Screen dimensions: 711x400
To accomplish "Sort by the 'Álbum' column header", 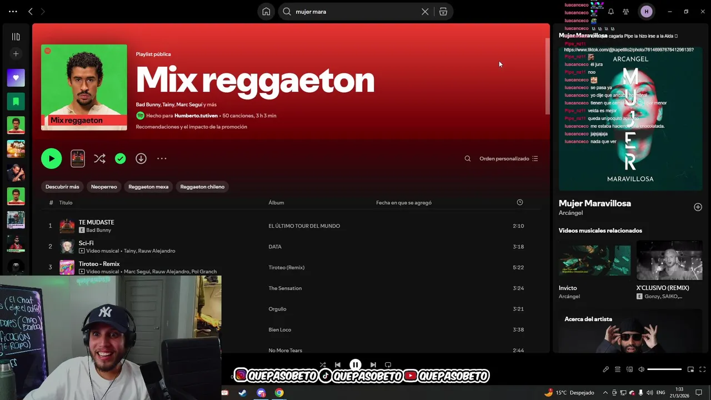I will tap(276, 203).
